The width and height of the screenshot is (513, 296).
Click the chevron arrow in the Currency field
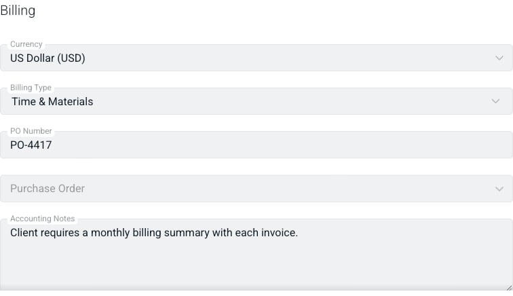click(499, 58)
